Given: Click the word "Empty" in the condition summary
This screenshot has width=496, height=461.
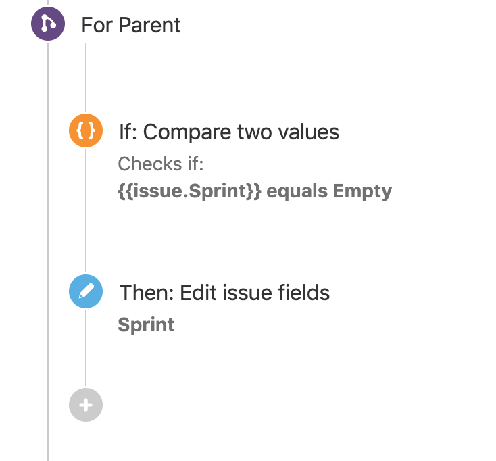Looking at the screenshot, I should tap(362, 191).
